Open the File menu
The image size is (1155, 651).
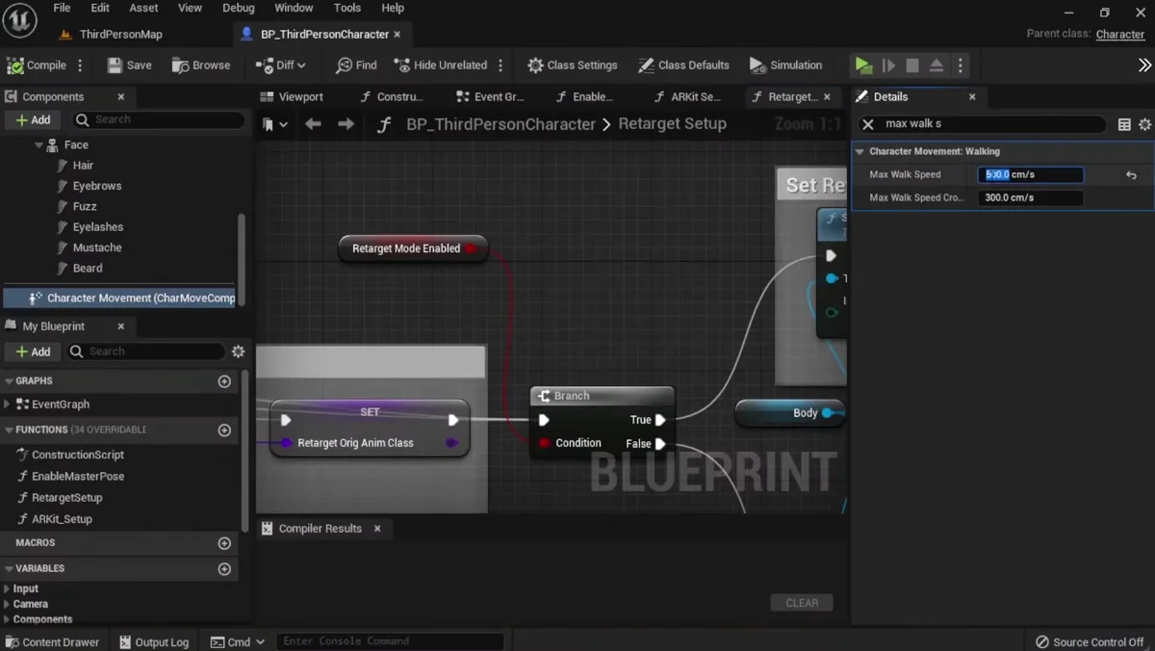62,8
